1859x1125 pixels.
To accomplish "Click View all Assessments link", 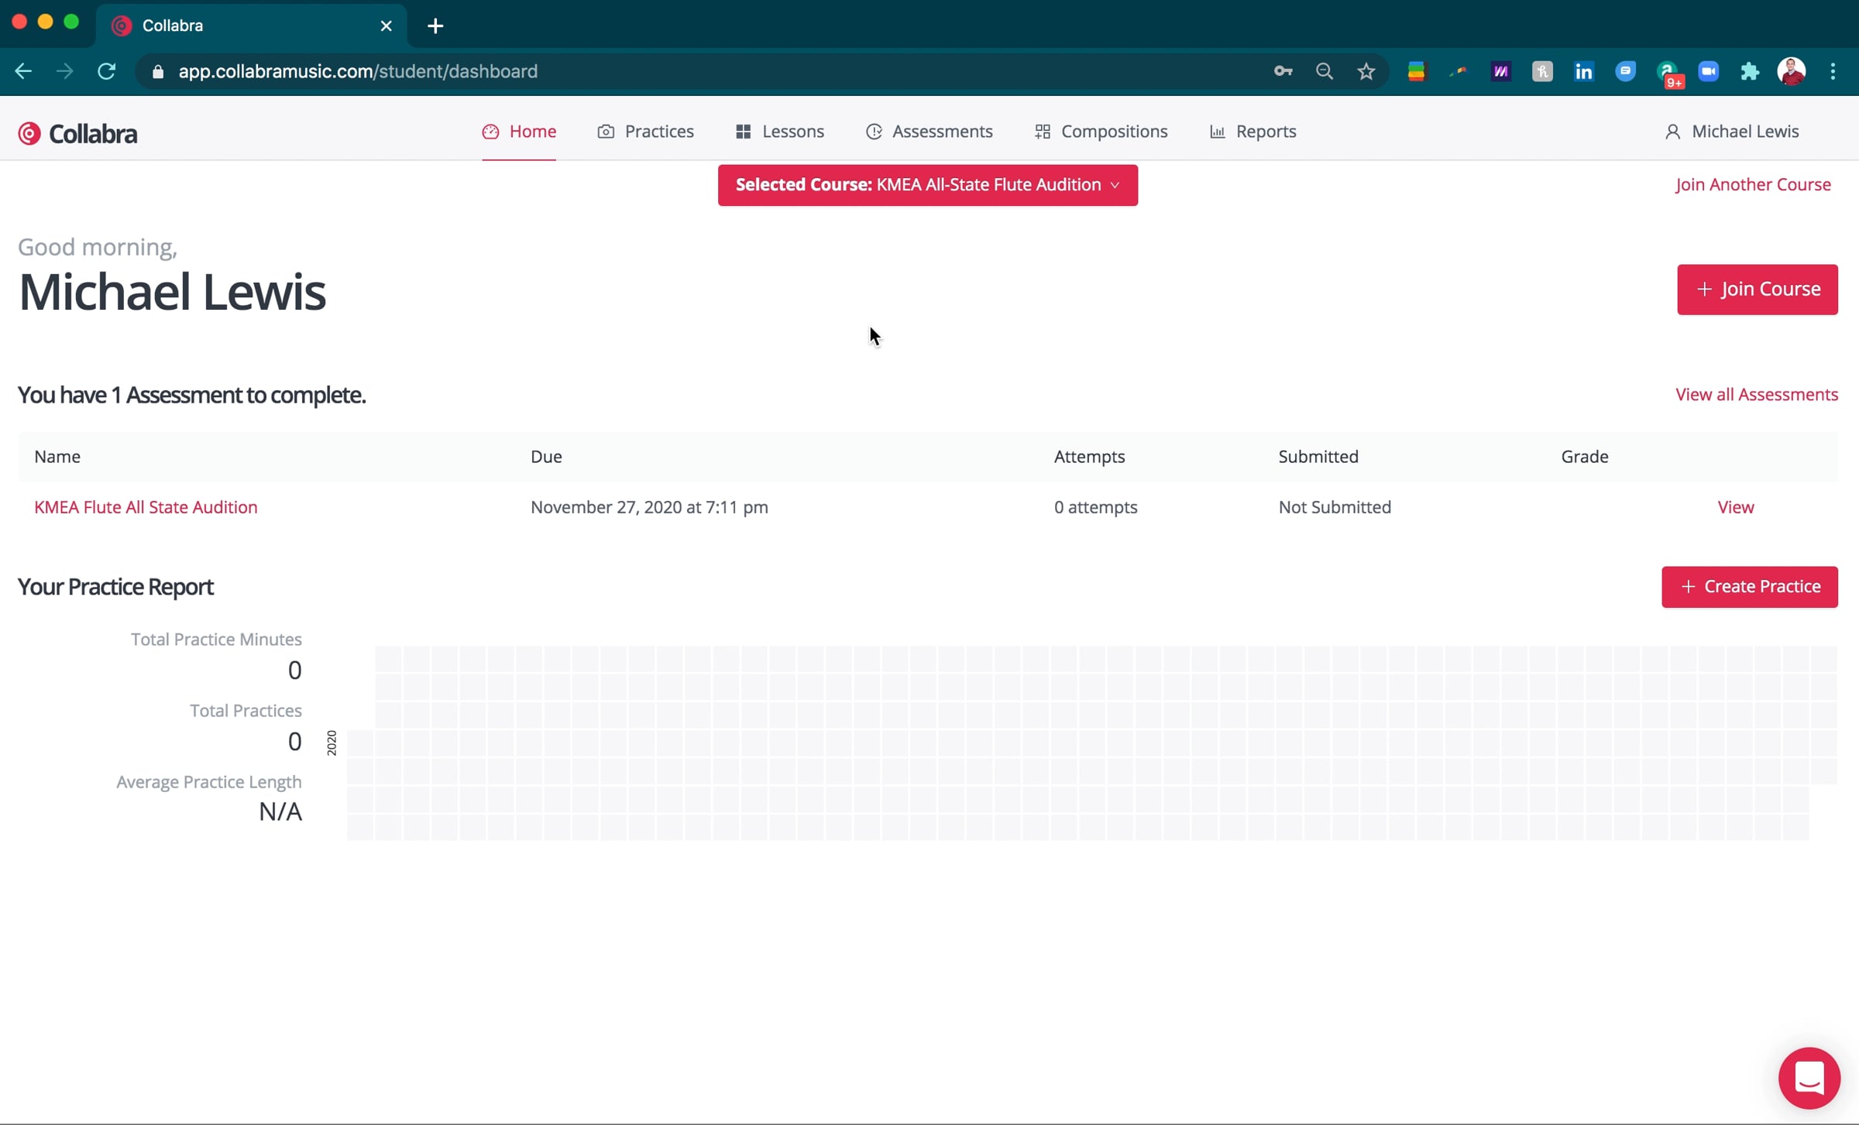I will pos(1756,394).
